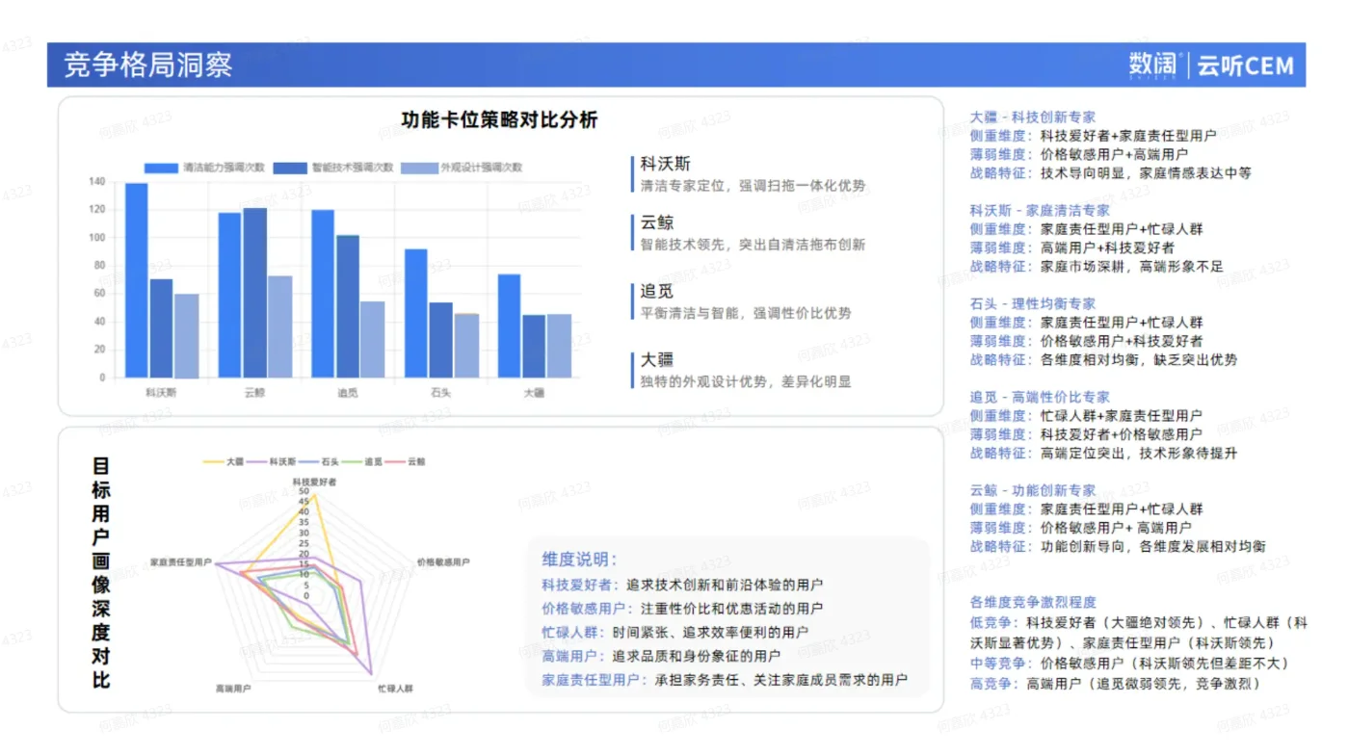Click 科沃斯's tallest bar for 清洁能力

(x=137, y=280)
